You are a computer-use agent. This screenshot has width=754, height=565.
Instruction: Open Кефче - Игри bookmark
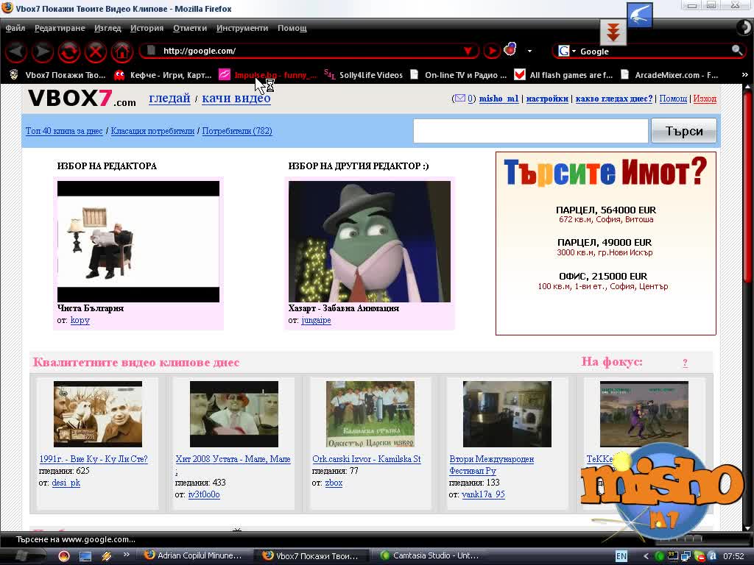tap(163, 75)
